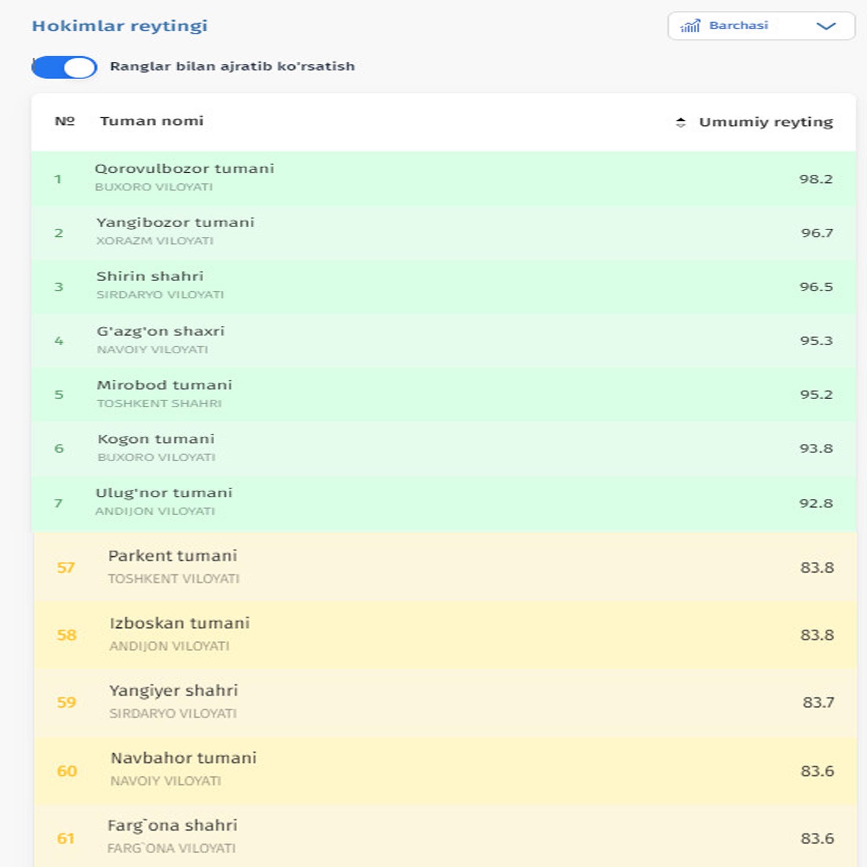Click TOSHKENT VILOYATI region label
The height and width of the screenshot is (867, 867).
click(x=174, y=579)
